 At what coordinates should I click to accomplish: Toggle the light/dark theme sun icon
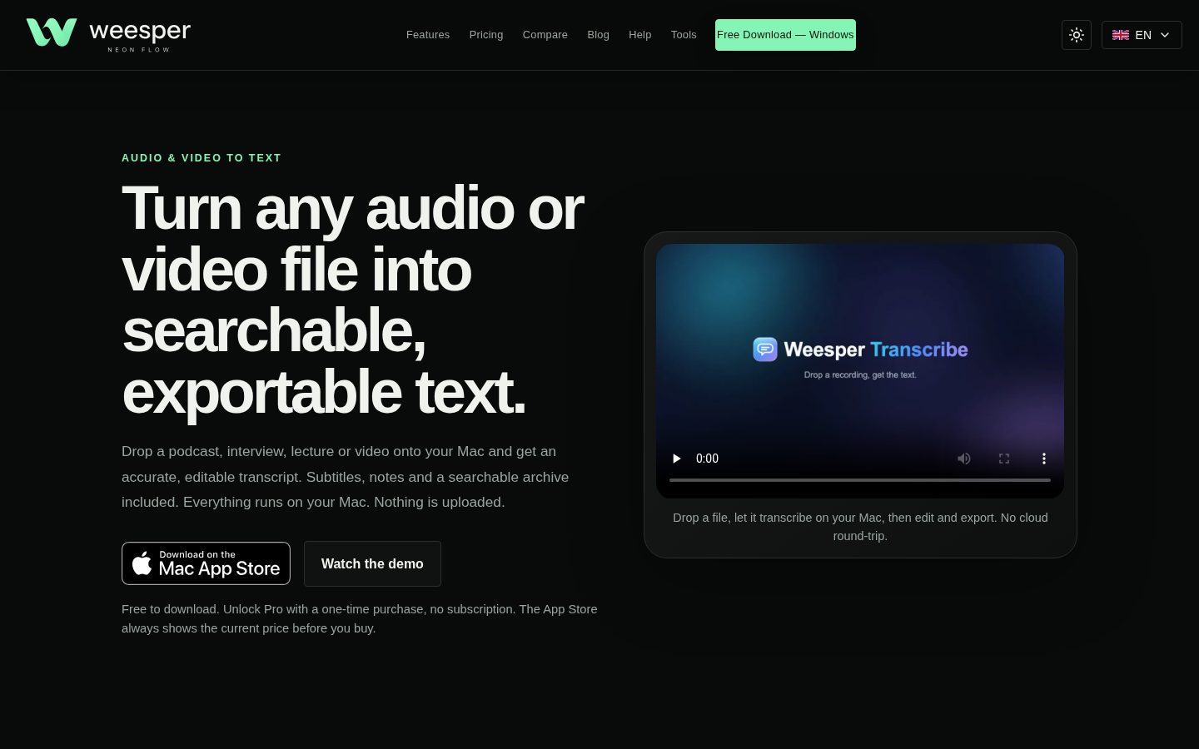pos(1077,35)
